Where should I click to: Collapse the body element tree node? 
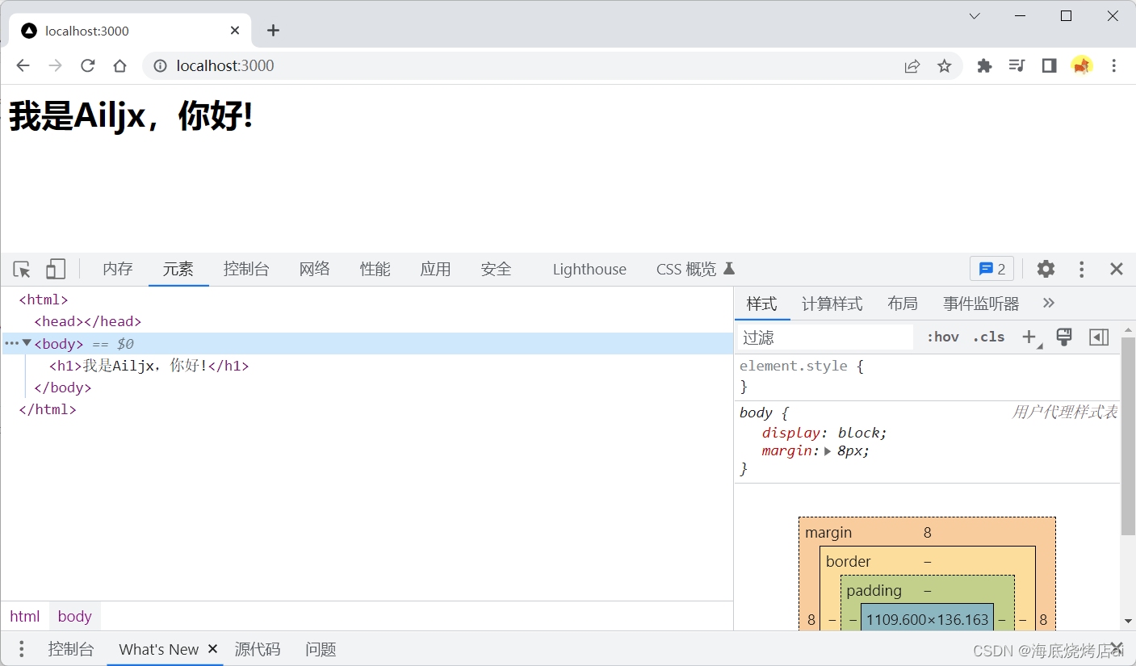click(x=27, y=343)
